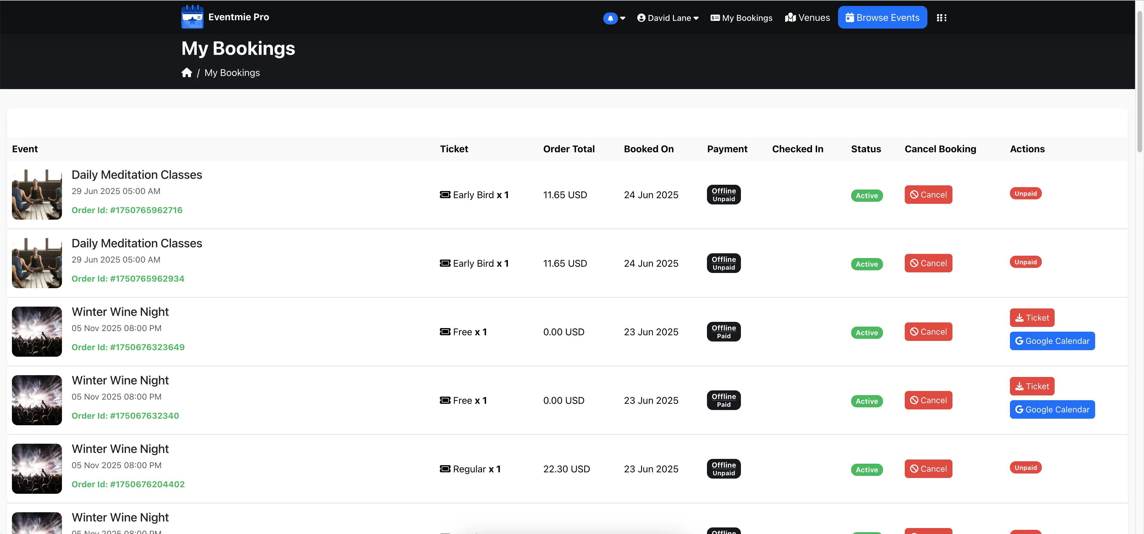The height and width of the screenshot is (534, 1144).
Task: Open My Bookings from the top navigation
Action: click(741, 18)
